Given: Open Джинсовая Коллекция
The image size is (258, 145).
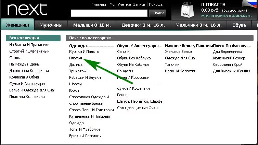Looking at the screenshot, I should [29, 71].
